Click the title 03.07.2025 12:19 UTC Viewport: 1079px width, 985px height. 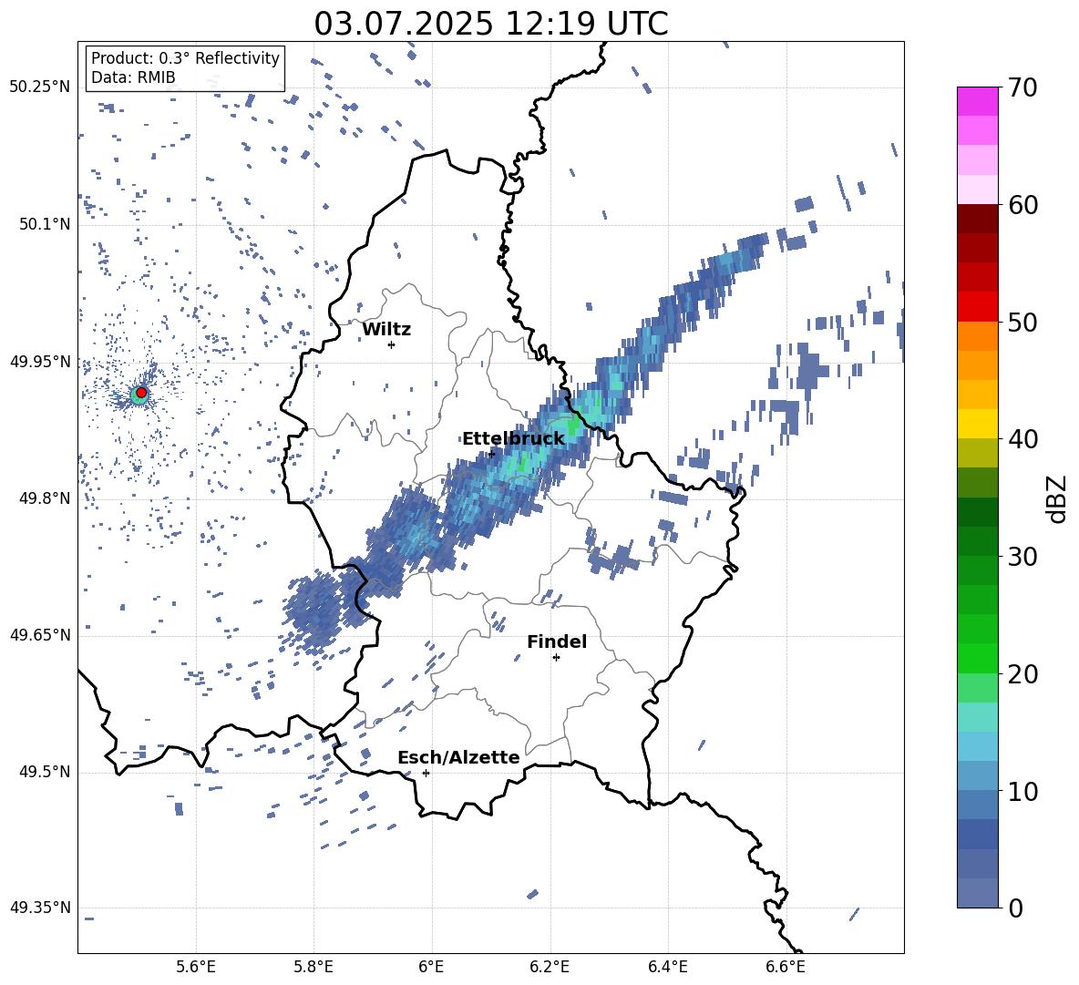[x=490, y=24]
